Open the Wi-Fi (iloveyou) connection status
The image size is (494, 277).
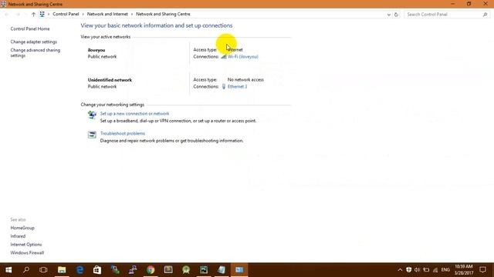[x=243, y=57]
